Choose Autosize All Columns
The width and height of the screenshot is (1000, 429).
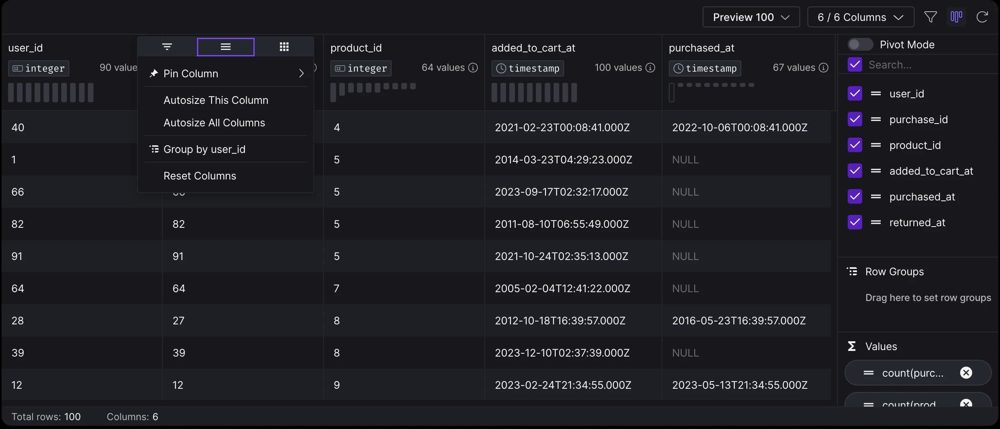coord(226,122)
